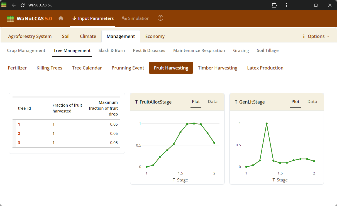Show Data view for T_GenLitStage
Screen dimensions: 337x206
pos(312,102)
